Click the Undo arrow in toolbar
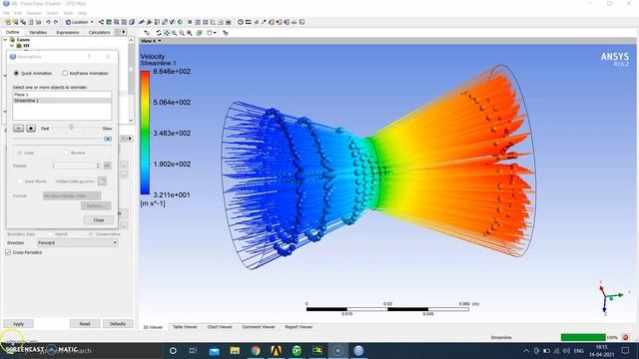This screenshot has width=639, height=359. coord(48,22)
